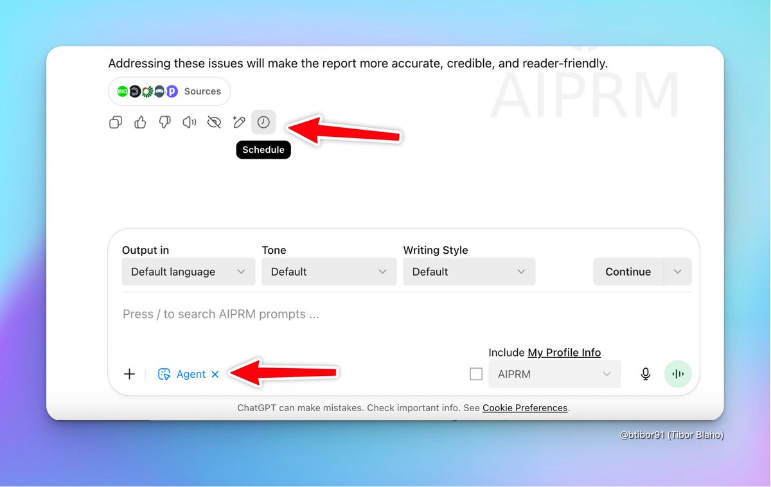Give a thumbs up to the response
This screenshot has height=487, width=771.
click(140, 122)
